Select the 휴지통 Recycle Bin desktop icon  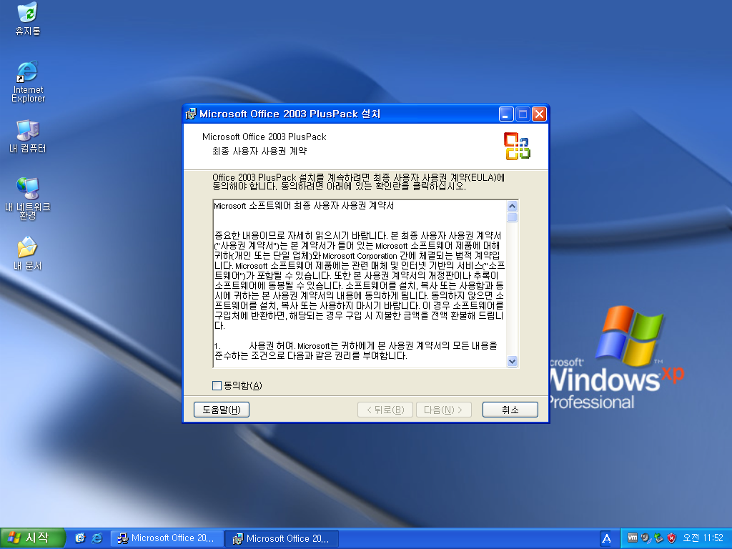point(28,19)
